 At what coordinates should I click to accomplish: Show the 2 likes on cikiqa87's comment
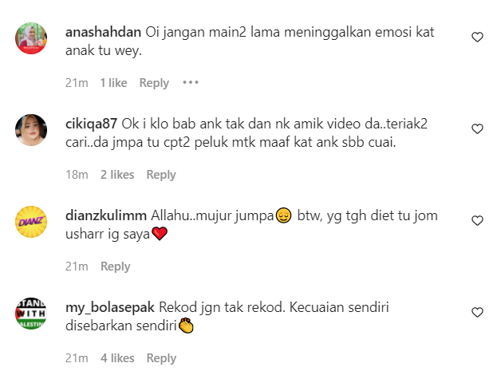pos(117,175)
